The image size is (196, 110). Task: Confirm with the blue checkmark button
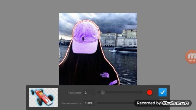point(163,92)
